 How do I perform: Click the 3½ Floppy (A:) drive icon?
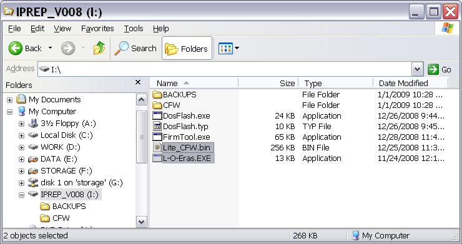coord(33,123)
